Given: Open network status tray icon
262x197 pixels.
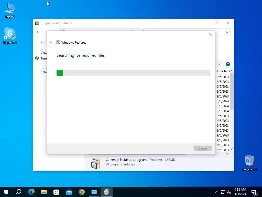Looking at the screenshot, I should [x=223, y=192].
